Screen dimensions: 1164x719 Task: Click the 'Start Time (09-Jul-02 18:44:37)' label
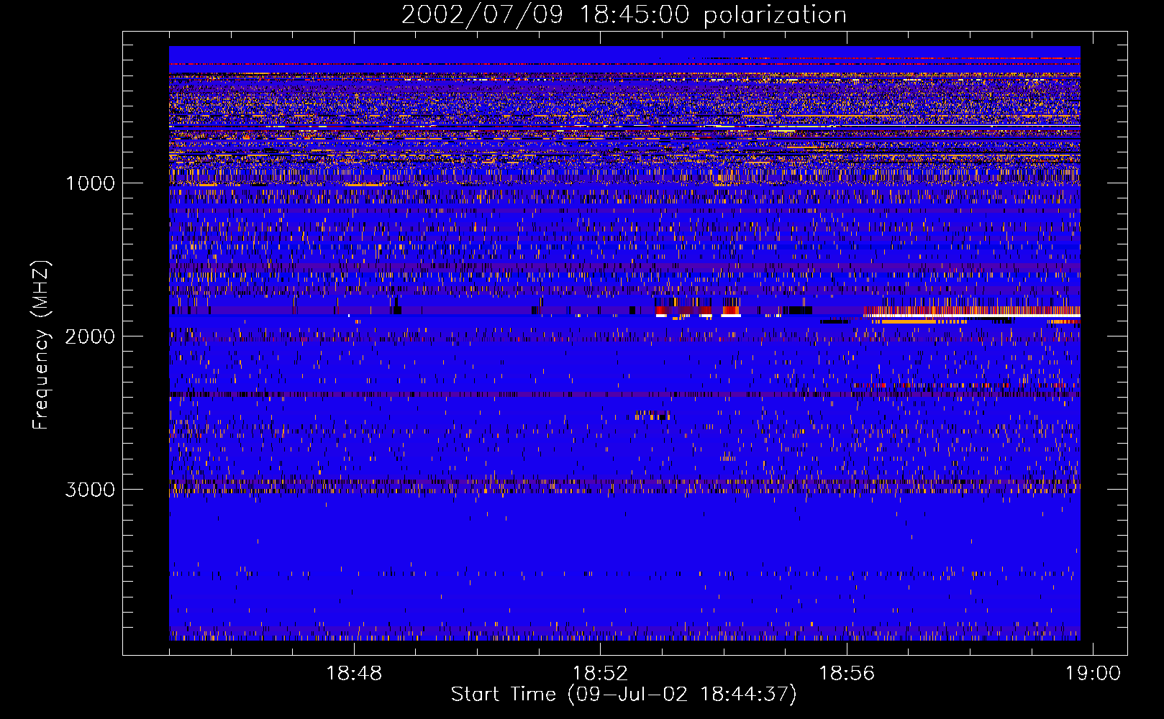pyautogui.click(x=624, y=695)
